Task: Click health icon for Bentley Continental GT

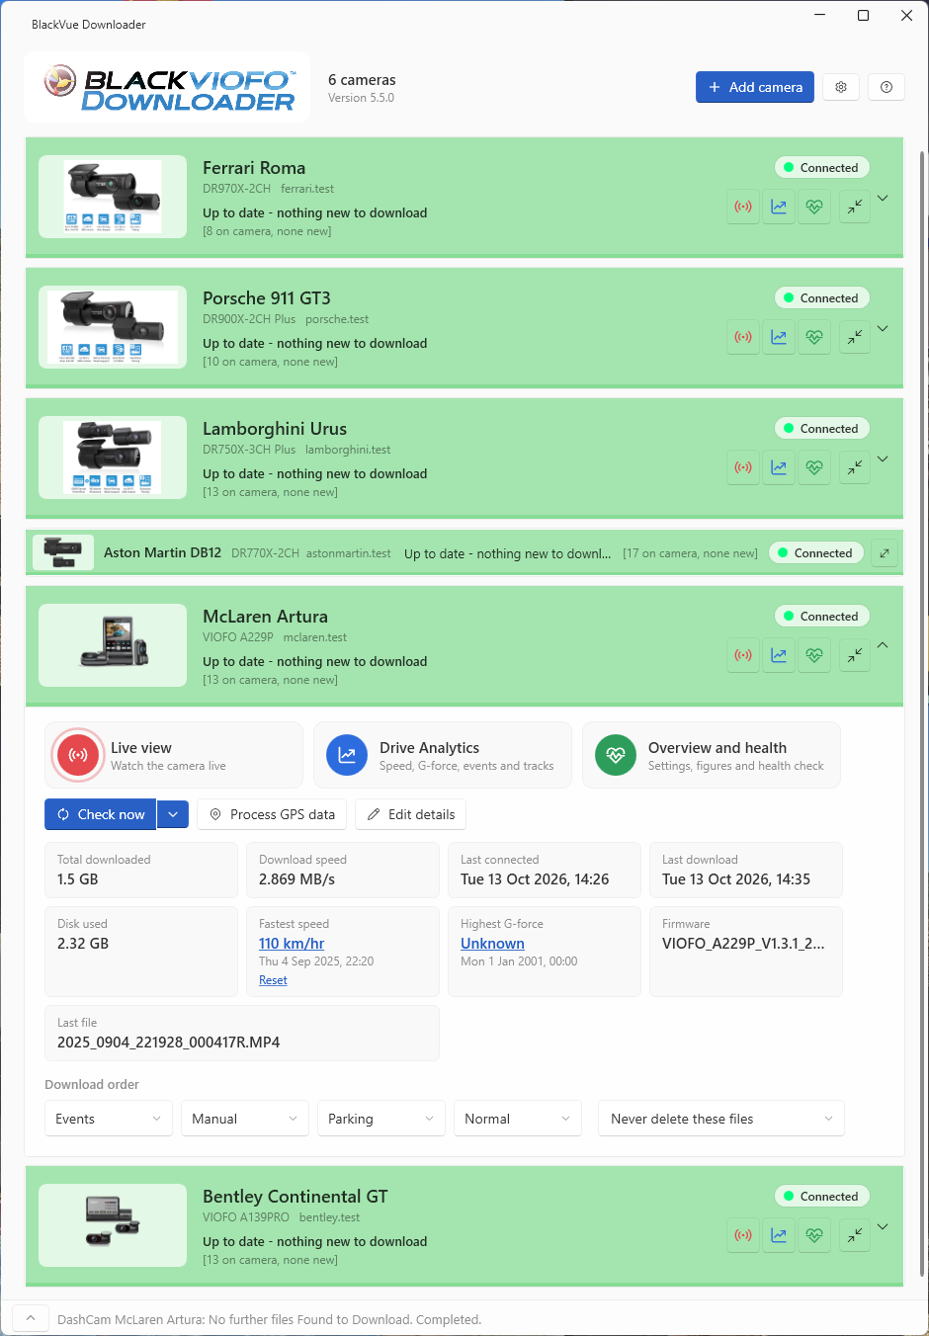Action: tap(814, 1235)
